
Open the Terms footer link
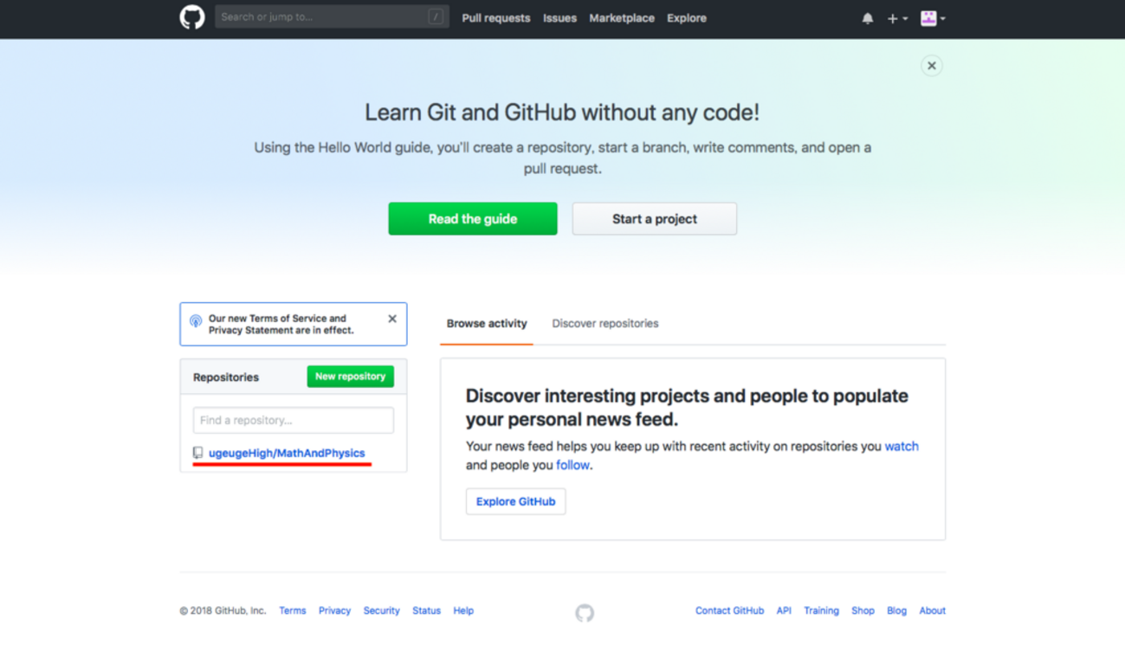(x=293, y=610)
